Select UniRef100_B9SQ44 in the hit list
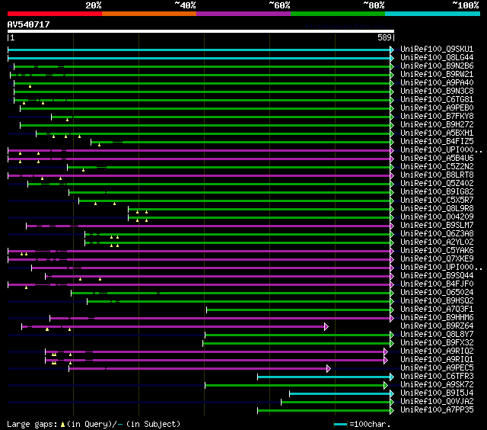Image resolution: width=487 pixels, height=430 pixels. pos(437,276)
